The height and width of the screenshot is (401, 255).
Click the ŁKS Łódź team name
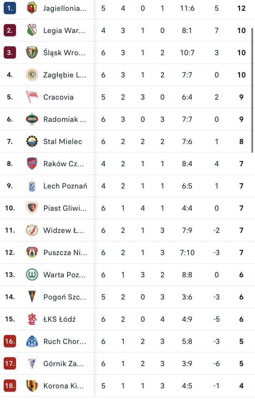point(59,319)
